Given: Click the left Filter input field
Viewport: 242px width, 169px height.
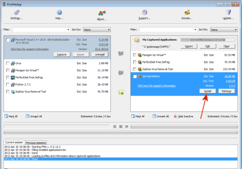Looking at the screenshot, I should (x=41, y=30).
